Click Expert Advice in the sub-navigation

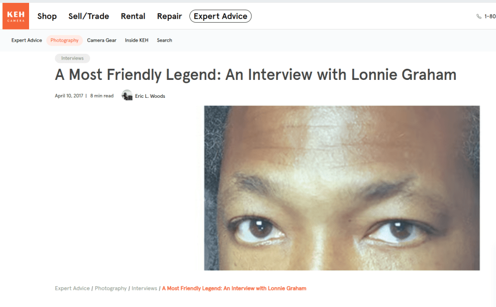click(27, 40)
